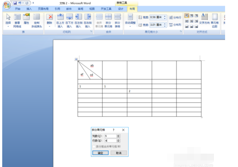Adjust the 列数 columns spinner in dialog
The image size is (238, 167).
point(119,136)
